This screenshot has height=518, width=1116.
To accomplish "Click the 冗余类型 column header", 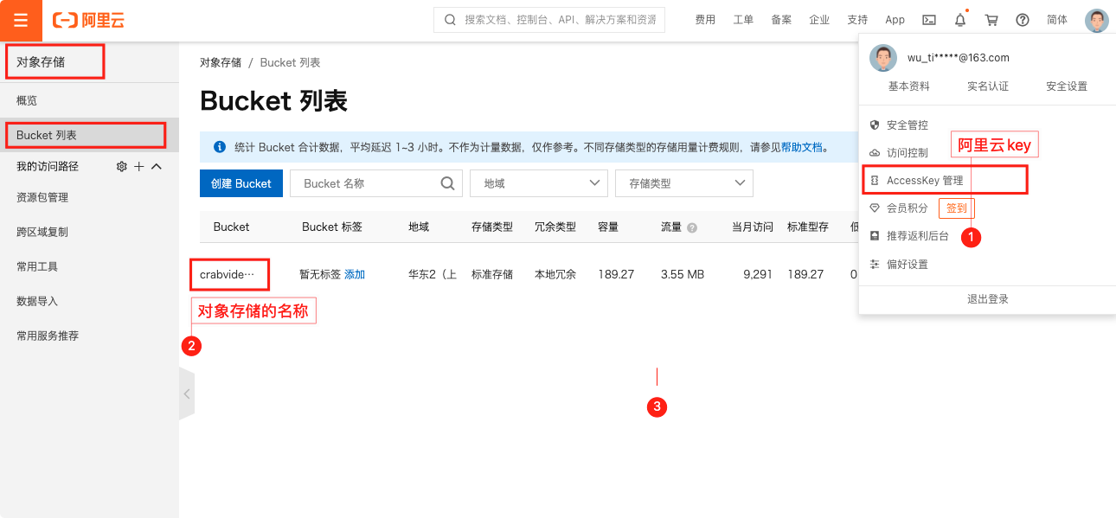I will tap(555, 227).
